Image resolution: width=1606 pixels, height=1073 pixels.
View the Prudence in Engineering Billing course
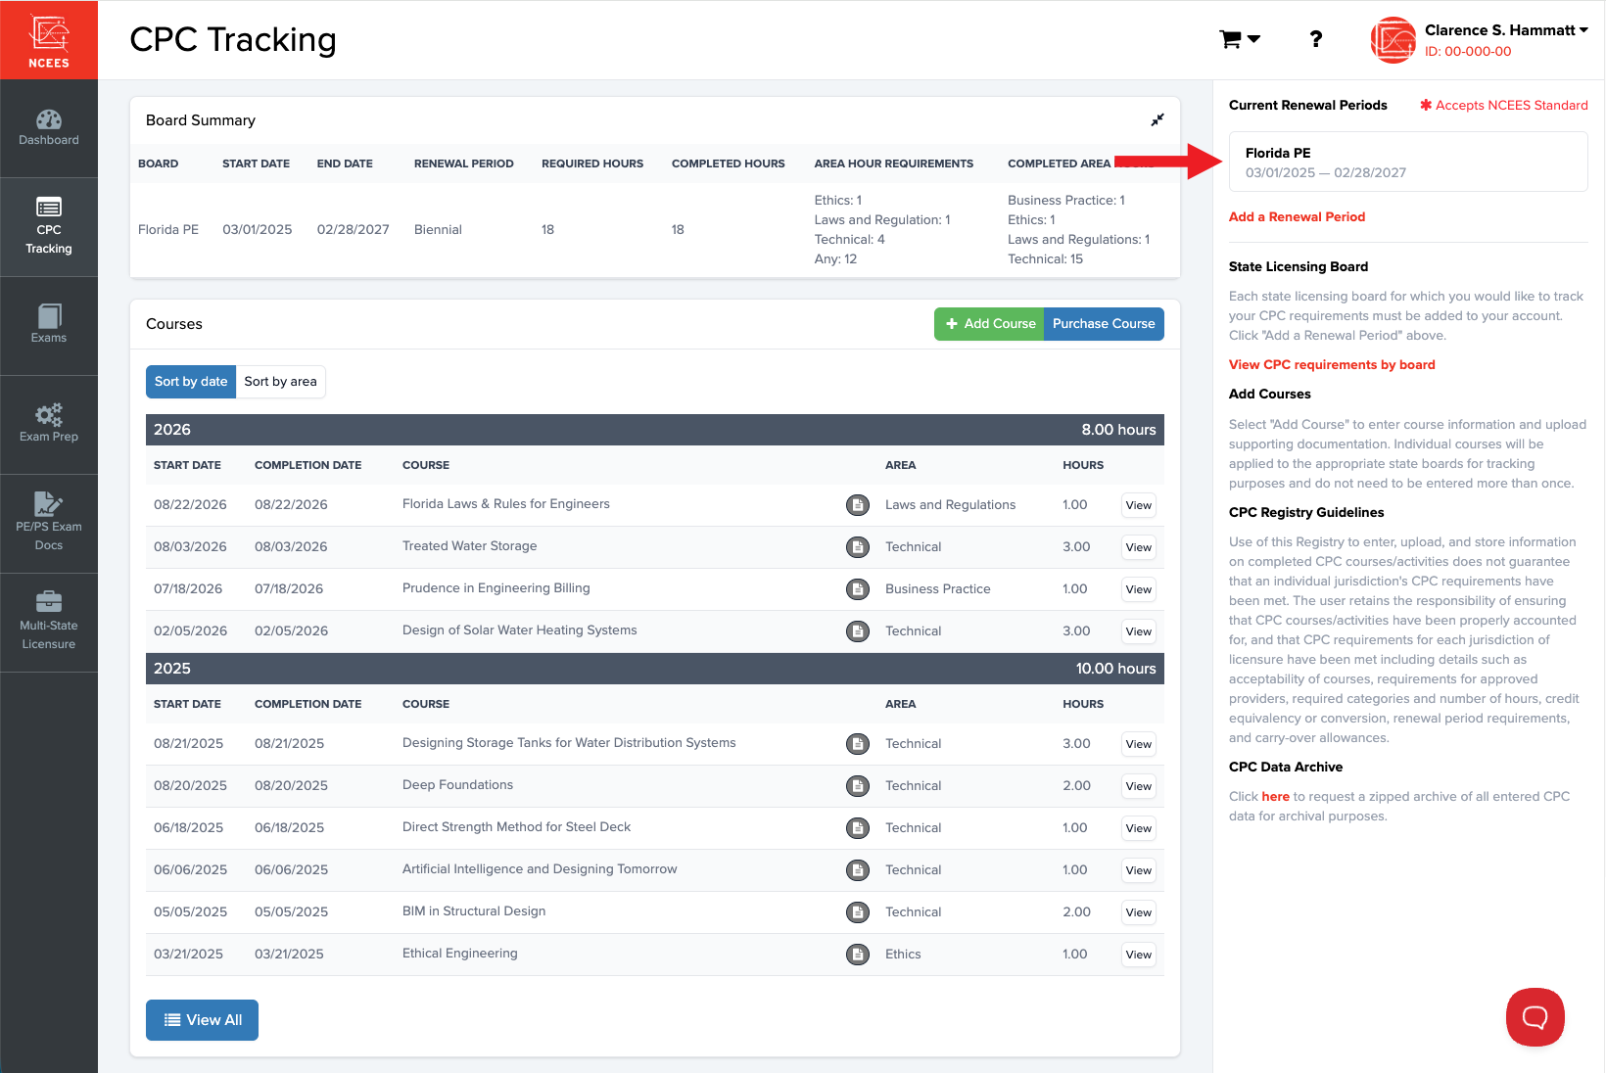1138,589
